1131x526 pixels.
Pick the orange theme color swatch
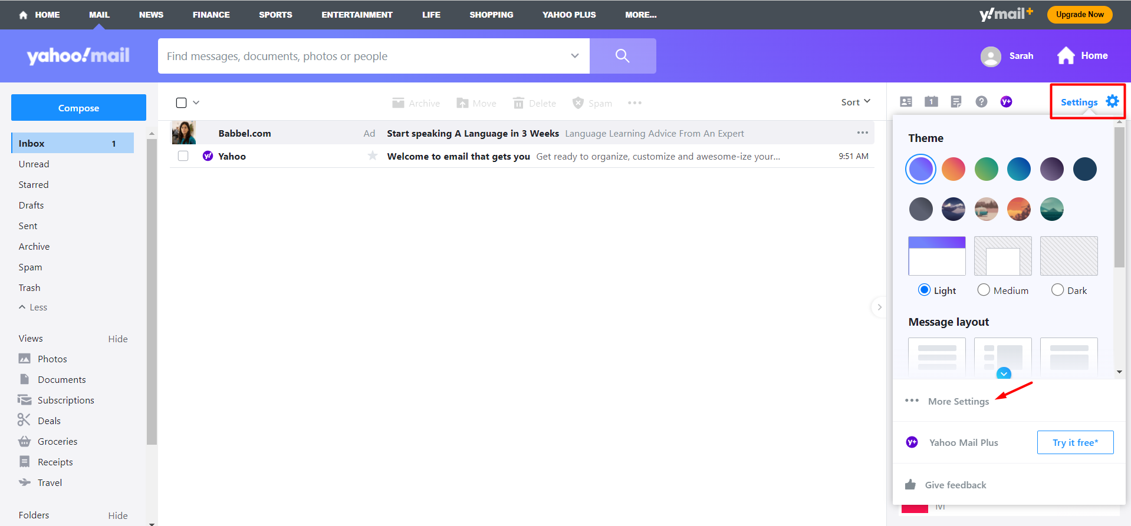click(x=954, y=169)
